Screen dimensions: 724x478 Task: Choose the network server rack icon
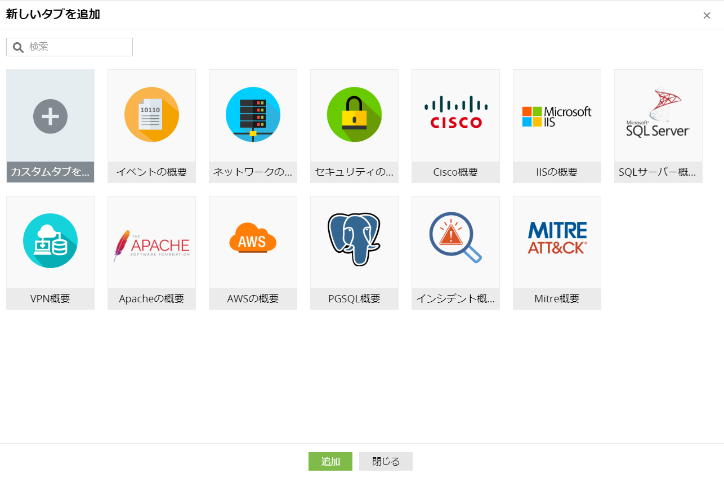pyautogui.click(x=253, y=115)
